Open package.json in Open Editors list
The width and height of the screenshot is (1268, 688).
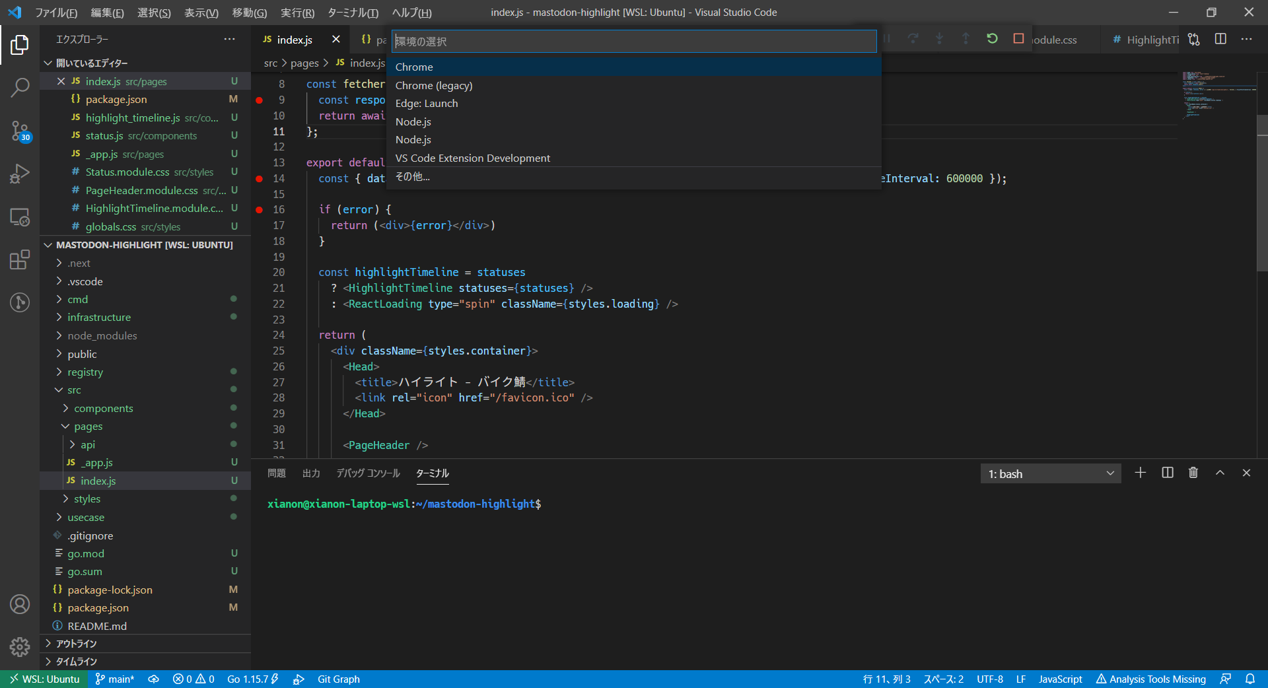[x=145, y=99]
